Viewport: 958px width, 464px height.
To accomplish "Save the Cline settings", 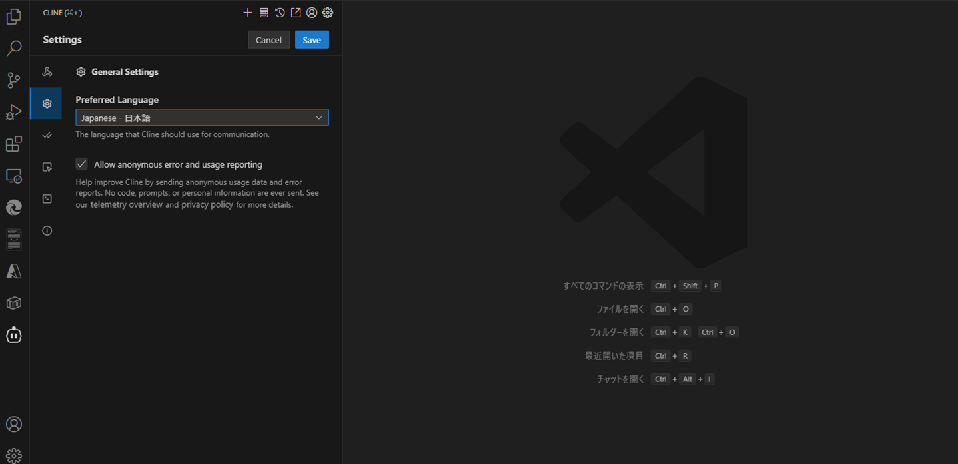I will pos(312,40).
